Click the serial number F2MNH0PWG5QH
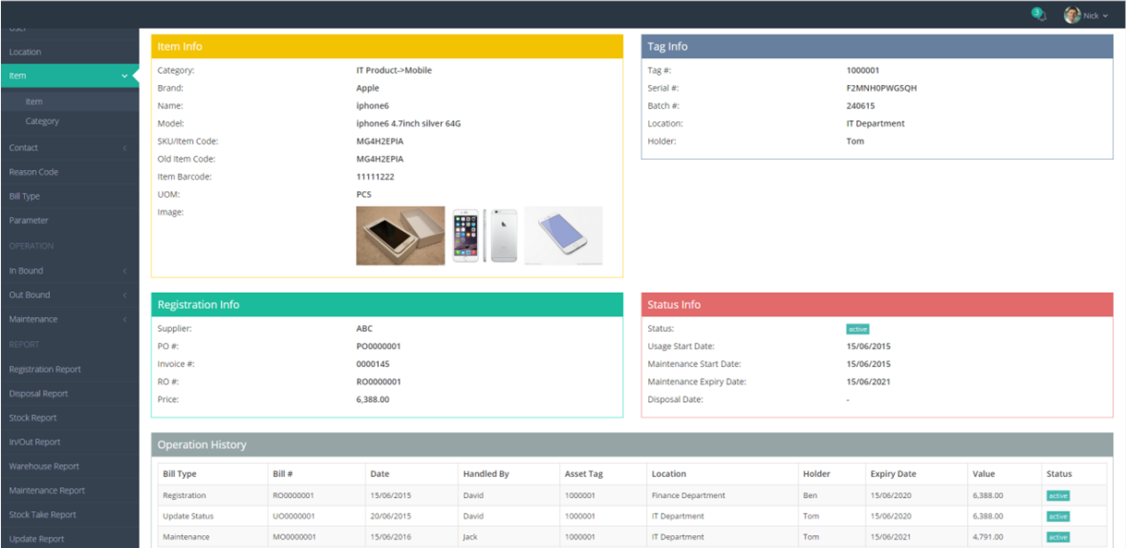This screenshot has width=1126, height=548. 882,88
